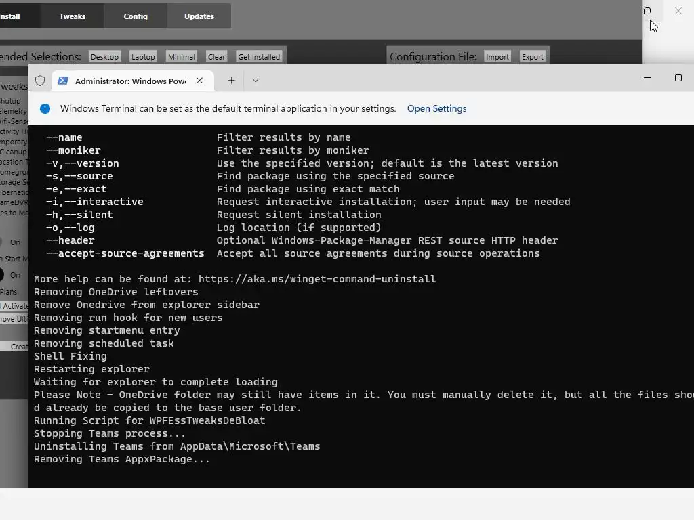Click the restore icon of the background utility window
Image resolution: width=694 pixels, height=520 pixels.
[x=647, y=11]
